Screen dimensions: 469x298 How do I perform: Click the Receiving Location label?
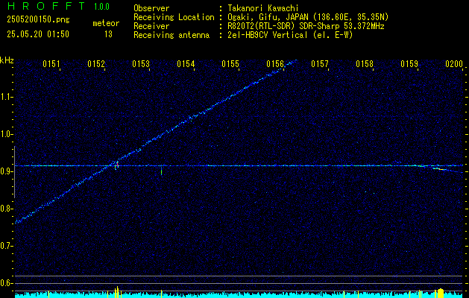click(x=174, y=17)
